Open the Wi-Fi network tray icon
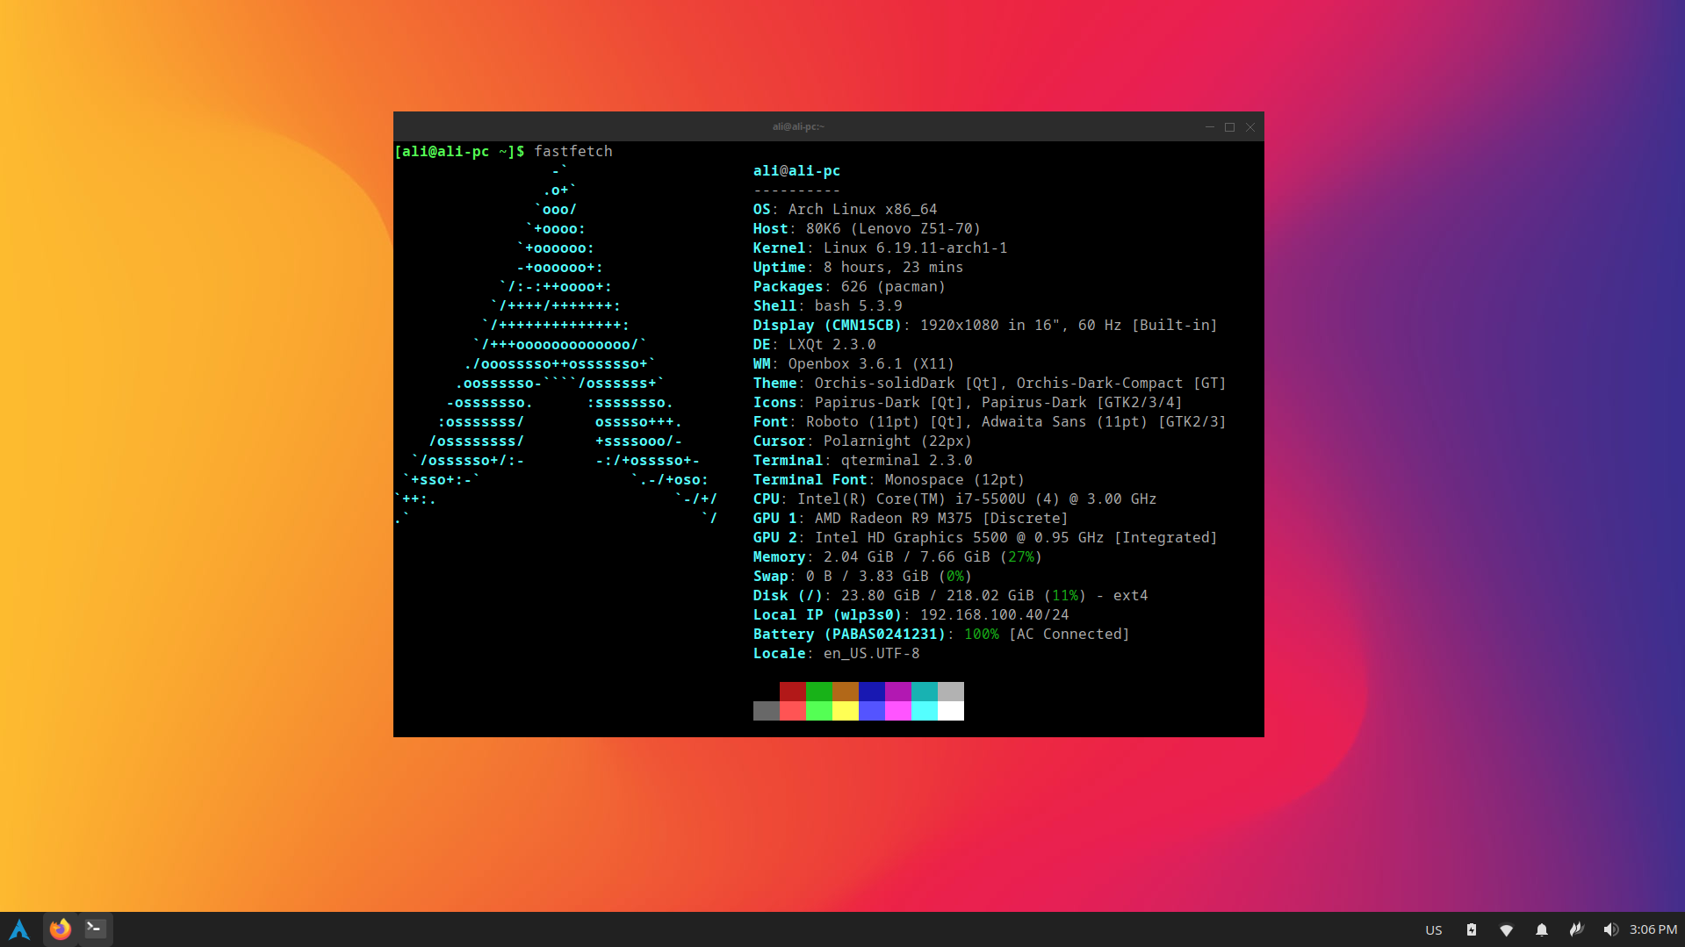 point(1506,930)
